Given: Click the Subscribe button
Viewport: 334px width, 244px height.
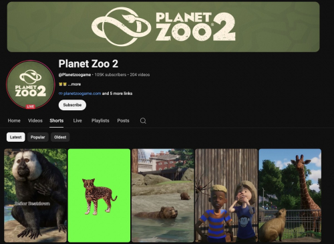Looking at the screenshot, I should 72,105.
